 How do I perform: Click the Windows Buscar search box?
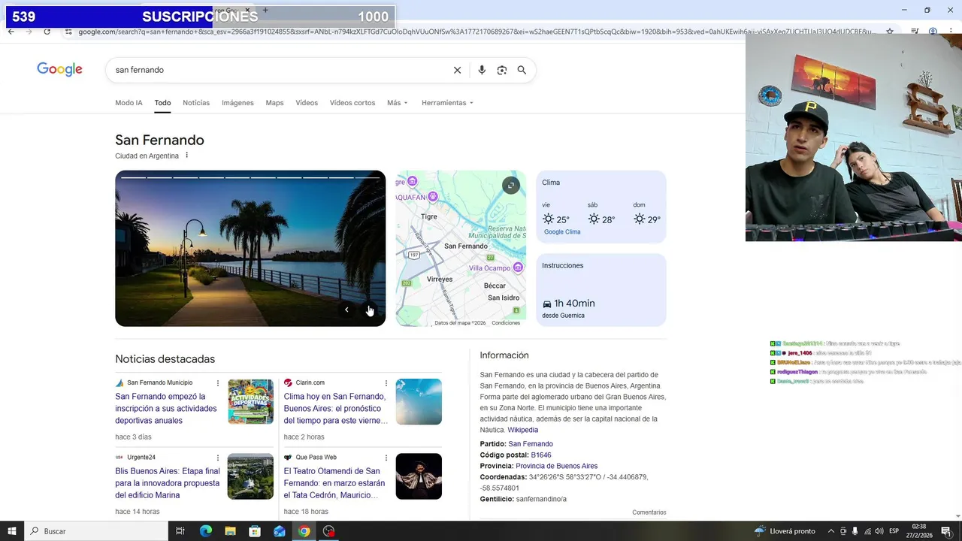[x=97, y=531]
